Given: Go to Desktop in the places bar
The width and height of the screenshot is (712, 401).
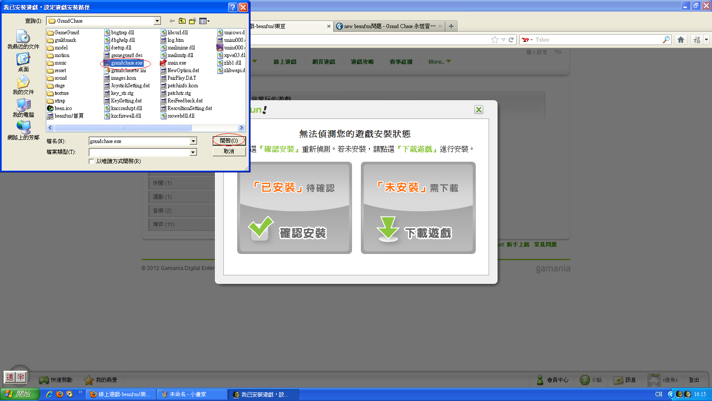Looking at the screenshot, I should point(23,62).
